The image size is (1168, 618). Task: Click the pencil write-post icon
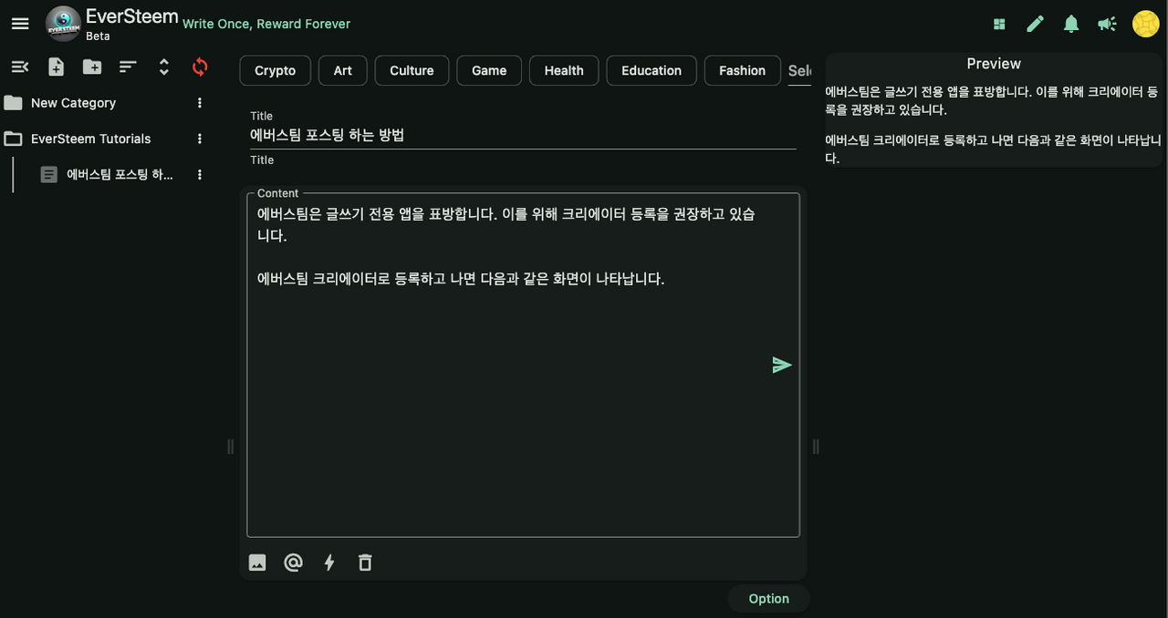(x=1035, y=24)
